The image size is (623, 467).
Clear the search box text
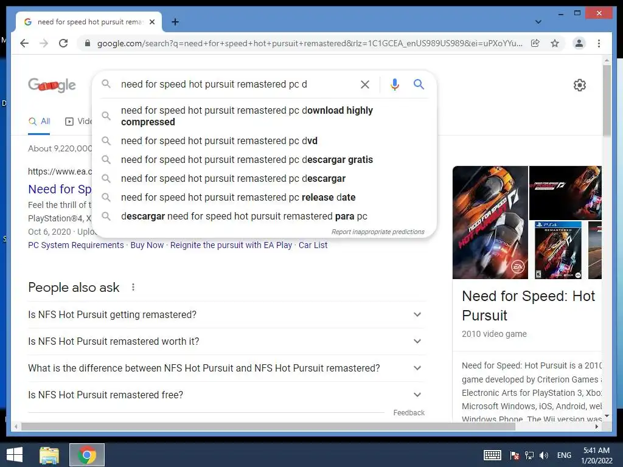[365, 84]
